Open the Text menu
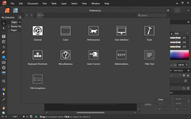 (x=45, y=3)
